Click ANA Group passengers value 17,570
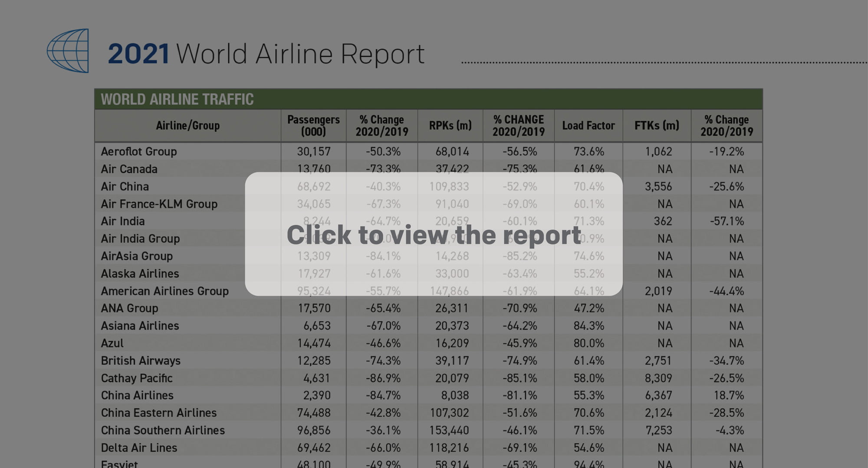 (314, 308)
